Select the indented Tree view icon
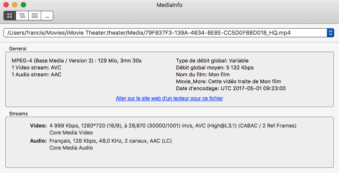 [x=22, y=16]
